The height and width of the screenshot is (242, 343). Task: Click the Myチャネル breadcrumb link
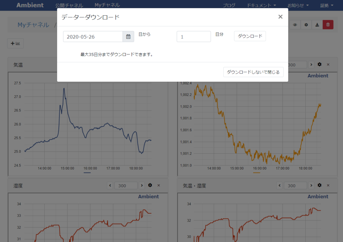coord(33,25)
